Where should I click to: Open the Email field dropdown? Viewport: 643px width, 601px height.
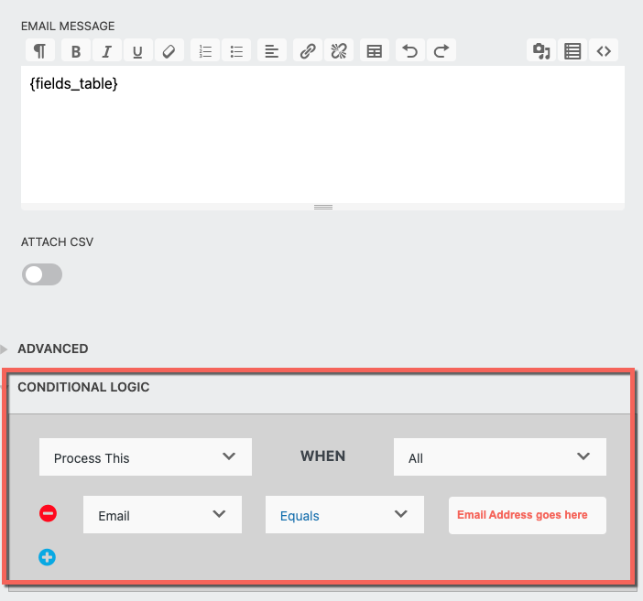pyautogui.click(x=162, y=515)
